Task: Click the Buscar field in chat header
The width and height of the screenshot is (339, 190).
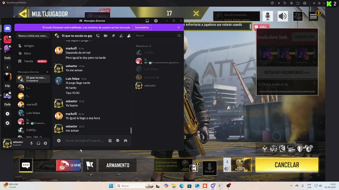Action: 158,36
